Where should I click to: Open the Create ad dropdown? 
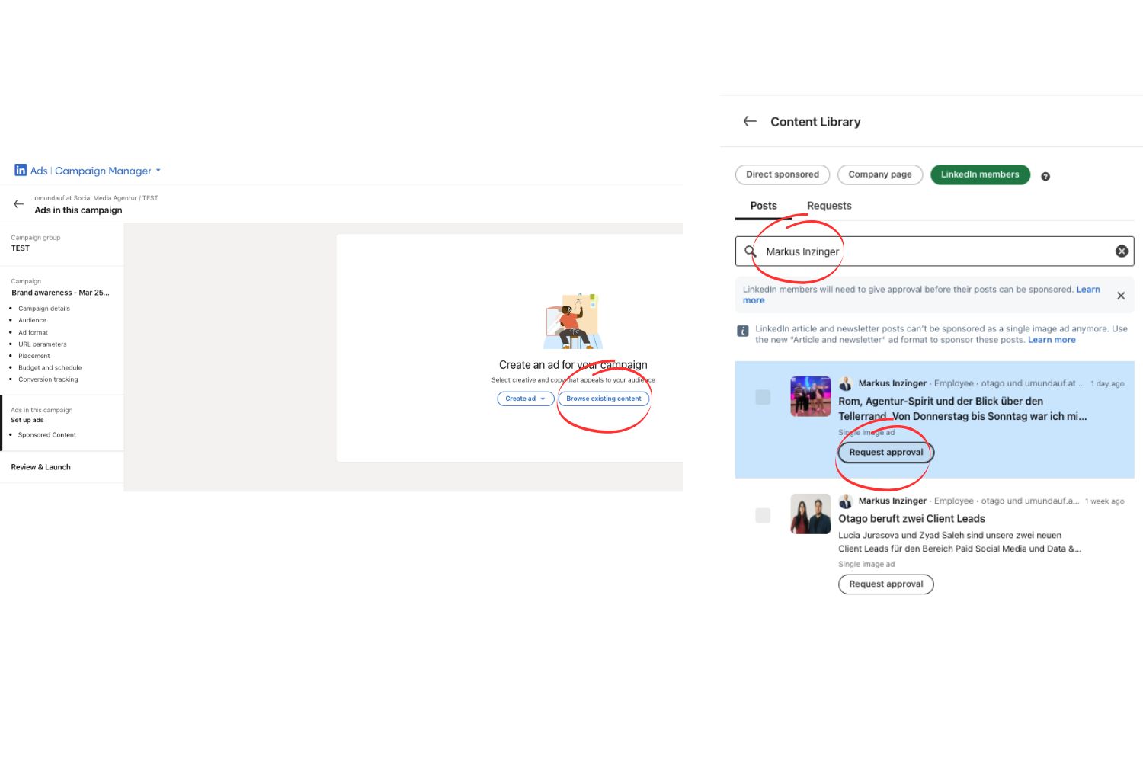[525, 399]
